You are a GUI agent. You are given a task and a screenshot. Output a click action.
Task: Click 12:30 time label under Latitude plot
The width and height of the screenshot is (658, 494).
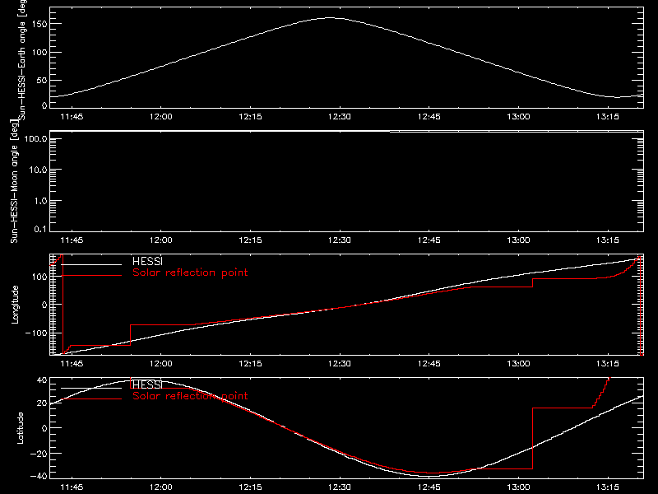click(x=340, y=487)
